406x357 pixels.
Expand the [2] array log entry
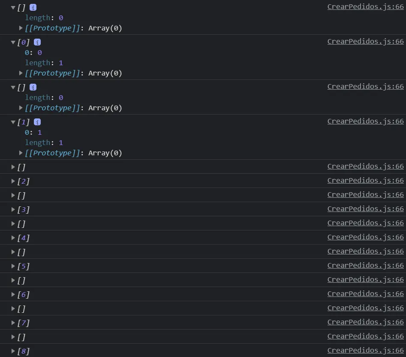pos(13,181)
